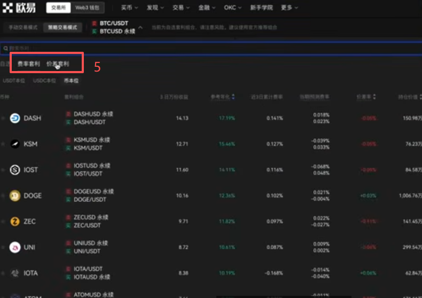The height and width of the screenshot is (298, 422).
Task: Click green buy badge next to DASH/USDT
Action: click(x=68, y=122)
